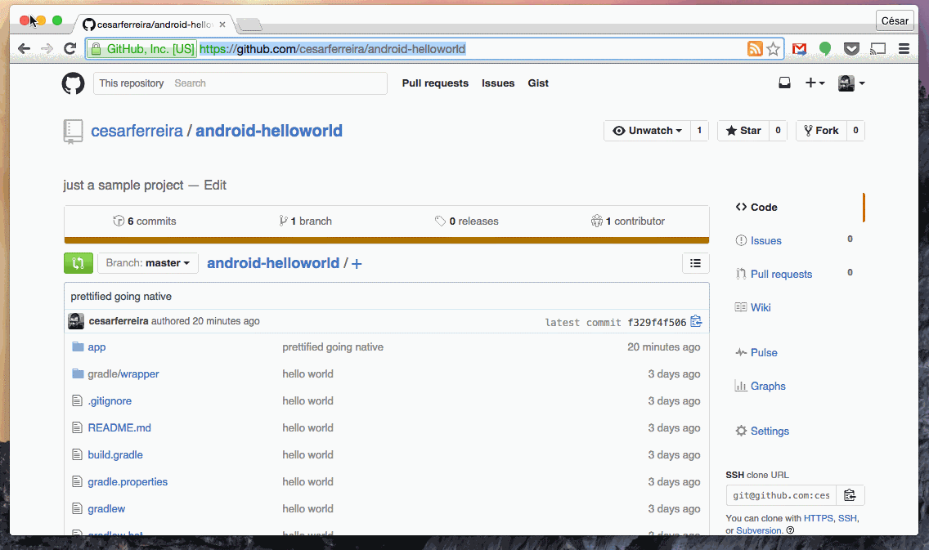The image size is (929, 550).
Task: Click the commit author avatar thumbnail
Action: (x=76, y=321)
